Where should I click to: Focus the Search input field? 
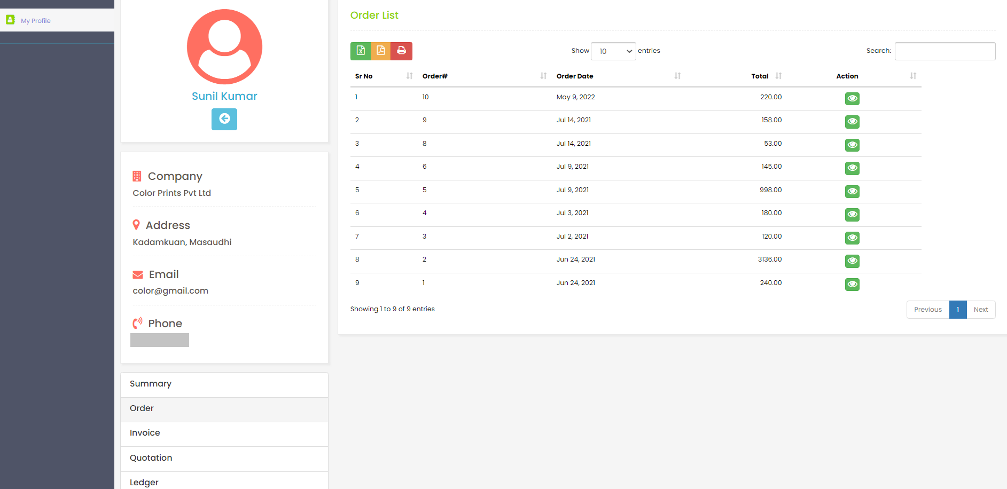944,51
